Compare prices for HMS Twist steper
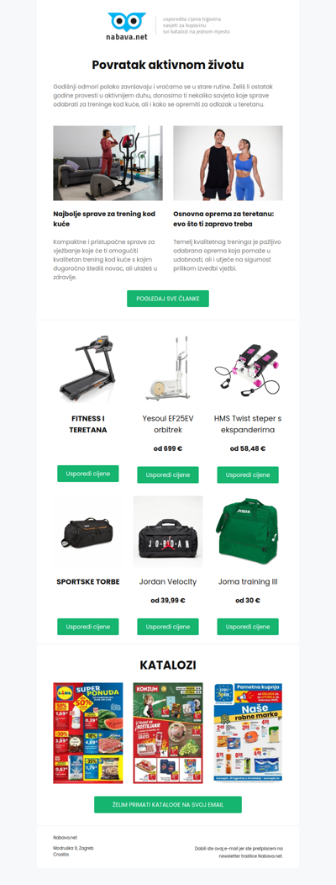 coord(248,474)
